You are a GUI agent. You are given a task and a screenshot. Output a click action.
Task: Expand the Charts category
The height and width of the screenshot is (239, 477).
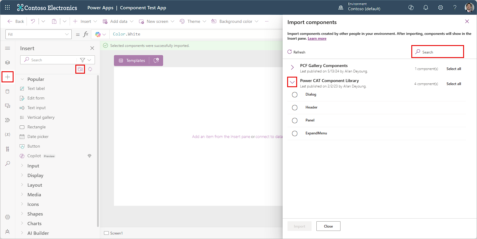22,223
